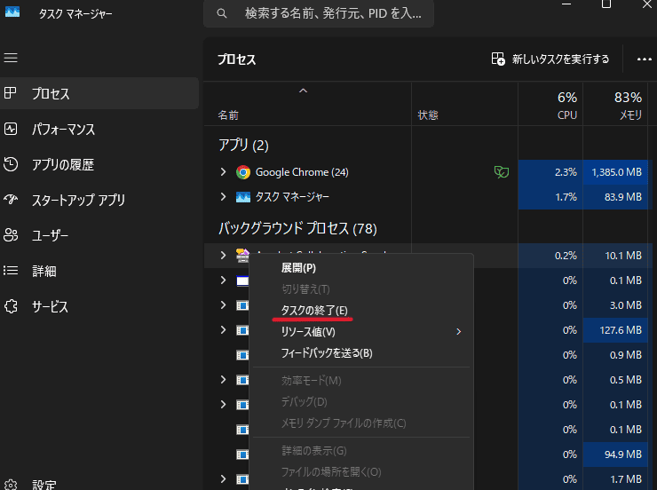Image resolution: width=657 pixels, height=490 pixels.
Task: Click 詳細の表示(G) context menu entry
Action: (361, 451)
